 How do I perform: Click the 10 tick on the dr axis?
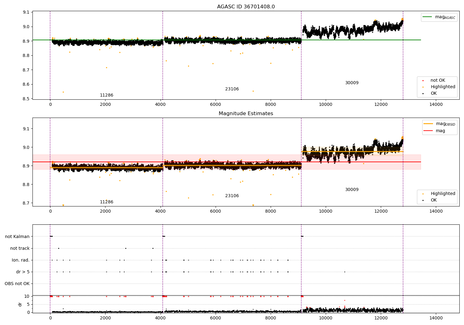tap(27, 296)
